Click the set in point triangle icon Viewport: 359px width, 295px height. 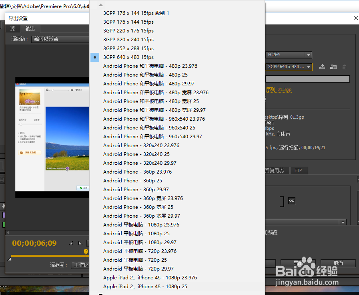[71, 243]
